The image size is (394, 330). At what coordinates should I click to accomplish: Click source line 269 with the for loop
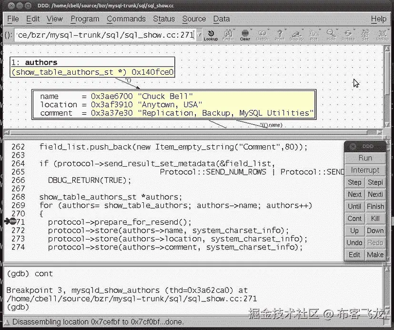point(176,205)
